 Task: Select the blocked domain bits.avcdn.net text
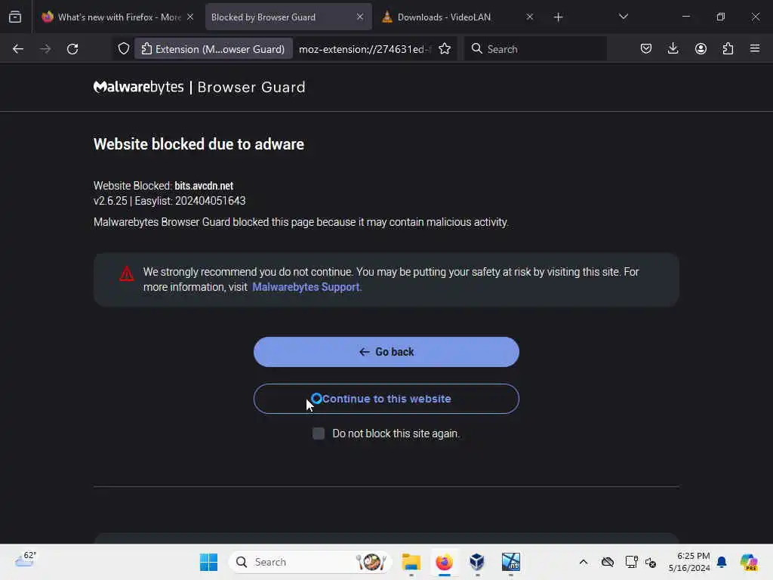(x=204, y=186)
